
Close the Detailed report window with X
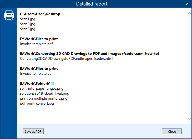click(x=187, y=4)
